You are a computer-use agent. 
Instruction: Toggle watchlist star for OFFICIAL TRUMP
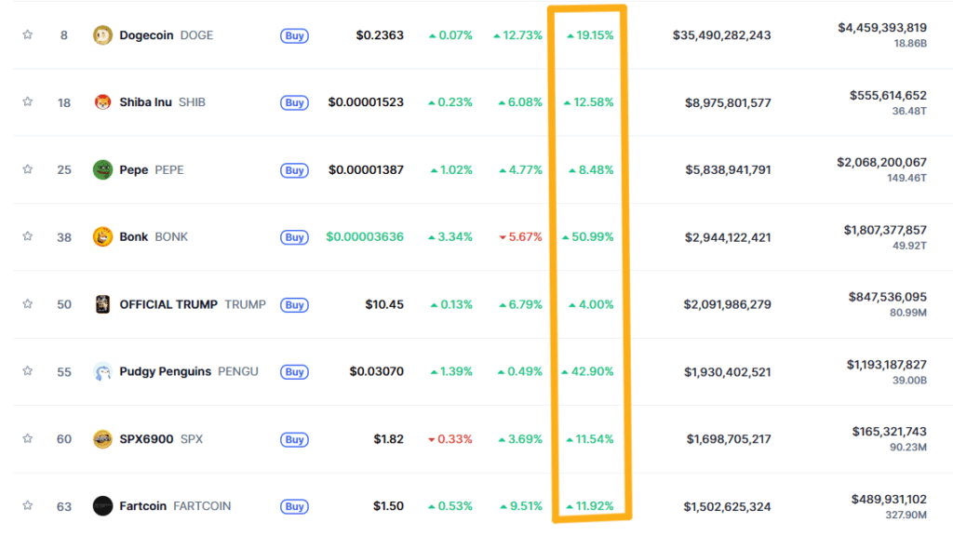[x=27, y=303]
